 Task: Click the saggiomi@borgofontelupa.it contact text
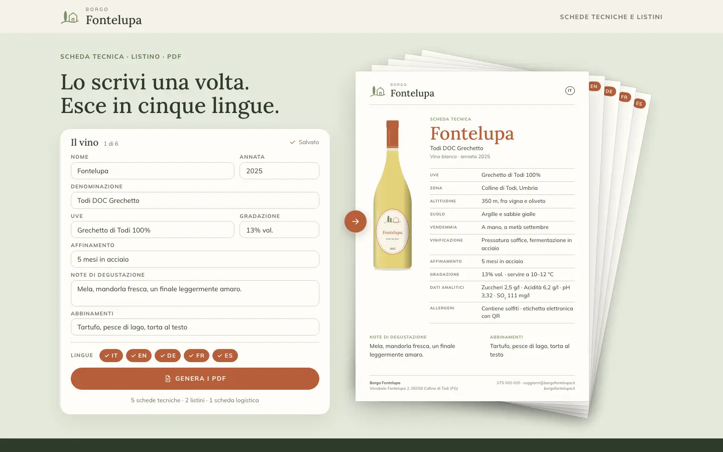pos(549,383)
